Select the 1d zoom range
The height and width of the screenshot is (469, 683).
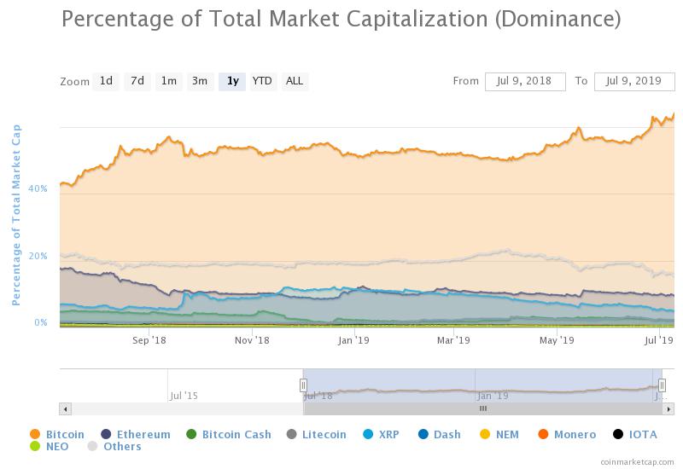[x=106, y=81]
